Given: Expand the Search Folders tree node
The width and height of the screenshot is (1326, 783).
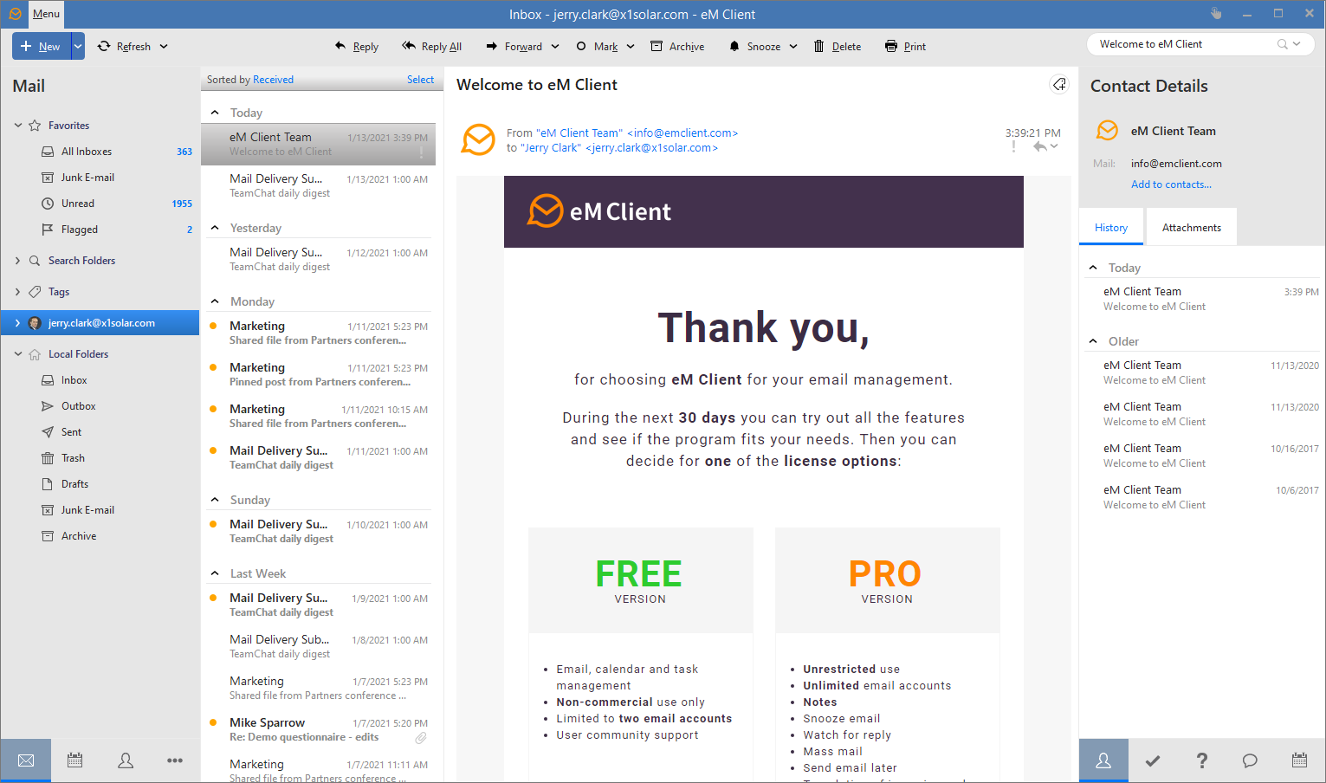Looking at the screenshot, I should 17,261.
